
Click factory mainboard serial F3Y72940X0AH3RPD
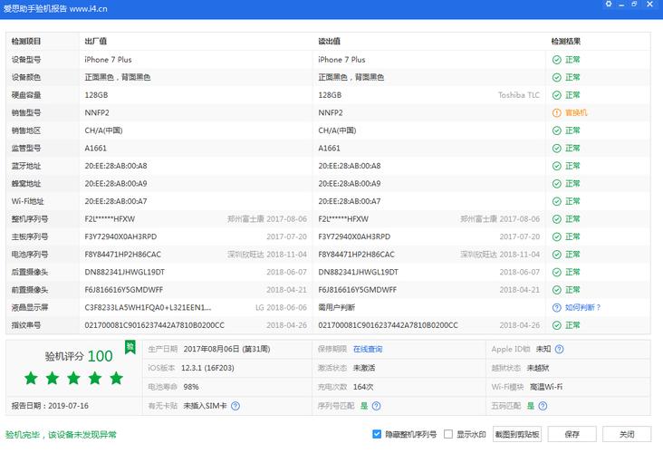(120, 236)
